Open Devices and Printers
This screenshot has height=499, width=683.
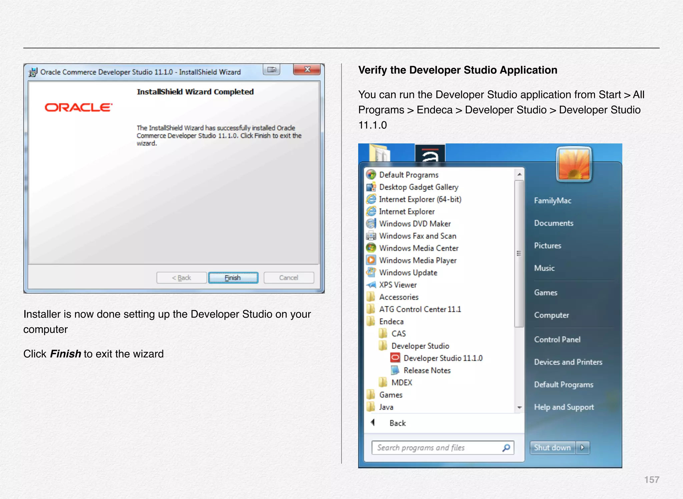coord(568,362)
